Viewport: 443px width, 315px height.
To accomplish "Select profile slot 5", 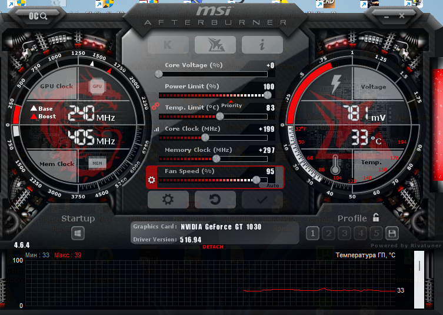I will click(x=377, y=233).
